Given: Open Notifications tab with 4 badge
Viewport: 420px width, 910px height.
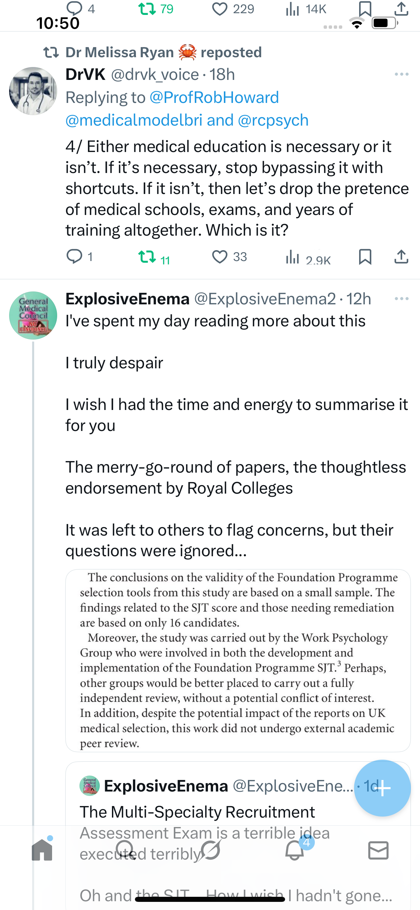Looking at the screenshot, I should (x=295, y=850).
